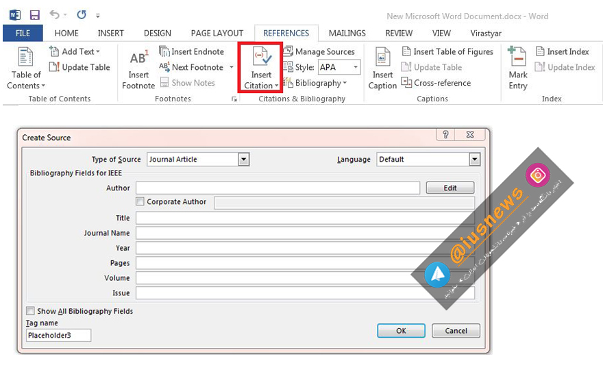
Task: Click the Manage Sources icon
Action: pos(288,51)
